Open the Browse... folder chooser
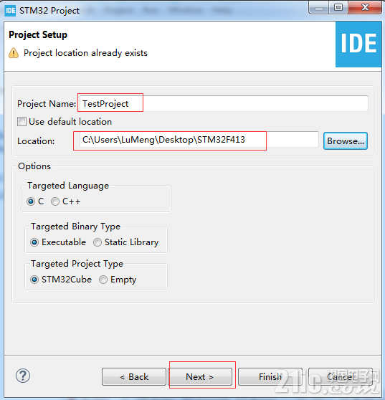Viewport: 385px width, 400px height. pyautogui.click(x=346, y=141)
